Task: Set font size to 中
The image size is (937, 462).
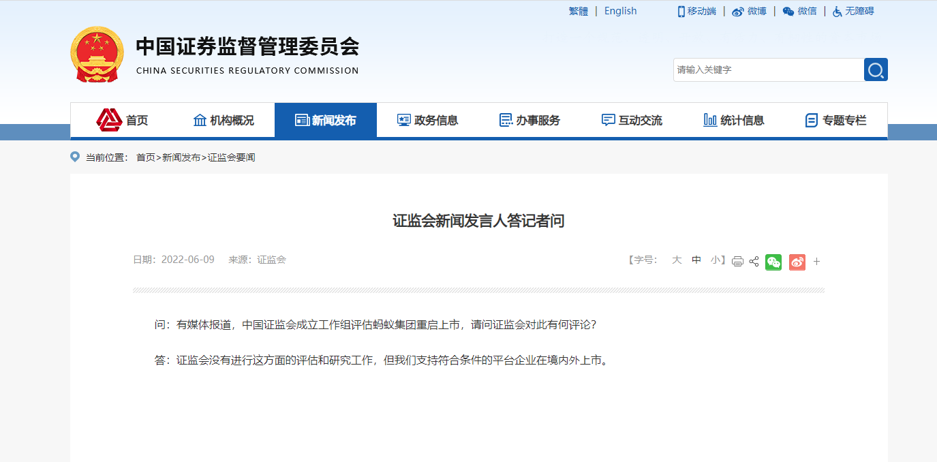Action: pyautogui.click(x=696, y=260)
